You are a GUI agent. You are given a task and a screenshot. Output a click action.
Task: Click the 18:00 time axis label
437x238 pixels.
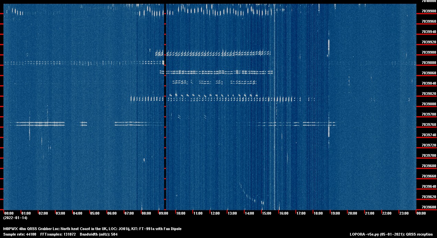(x=318, y=213)
